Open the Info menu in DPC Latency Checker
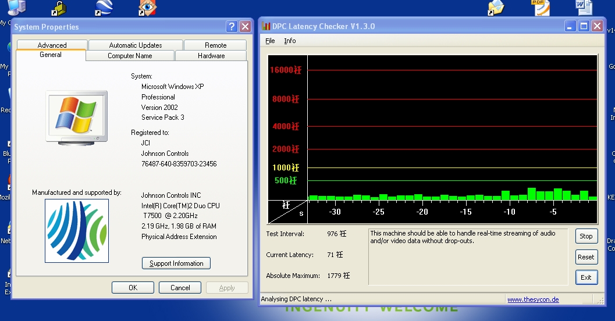This screenshot has height=321, width=615. tap(290, 41)
